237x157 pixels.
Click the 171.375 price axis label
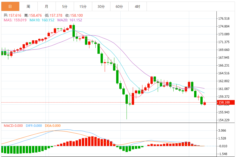point(224,42)
